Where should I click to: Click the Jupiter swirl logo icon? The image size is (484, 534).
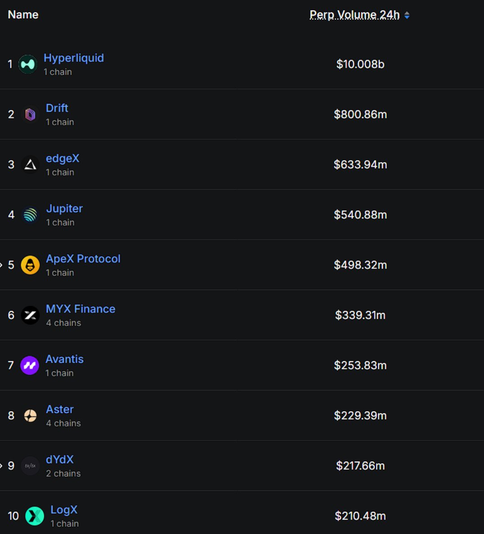pyautogui.click(x=30, y=215)
